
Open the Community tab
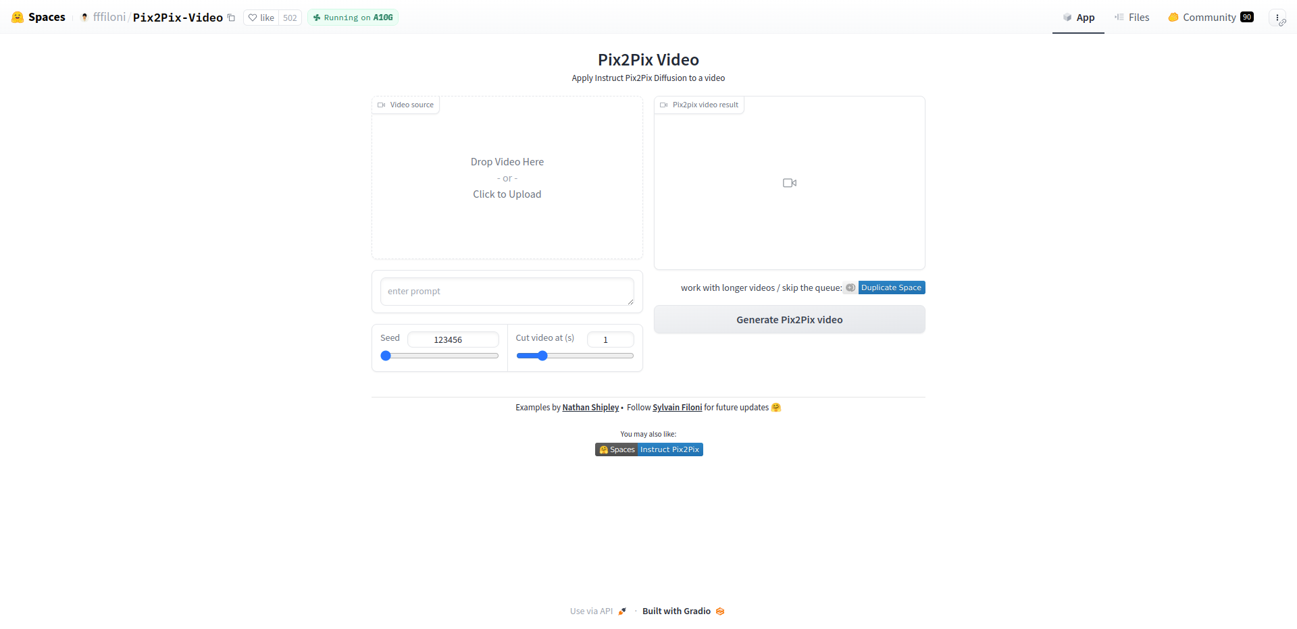coord(1211,18)
